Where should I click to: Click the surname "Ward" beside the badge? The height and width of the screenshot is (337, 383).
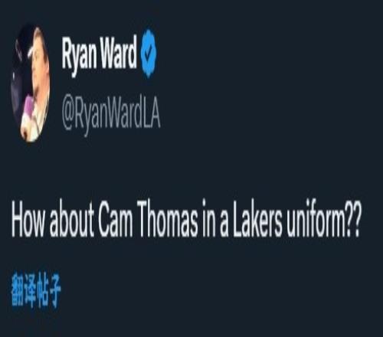tap(119, 52)
